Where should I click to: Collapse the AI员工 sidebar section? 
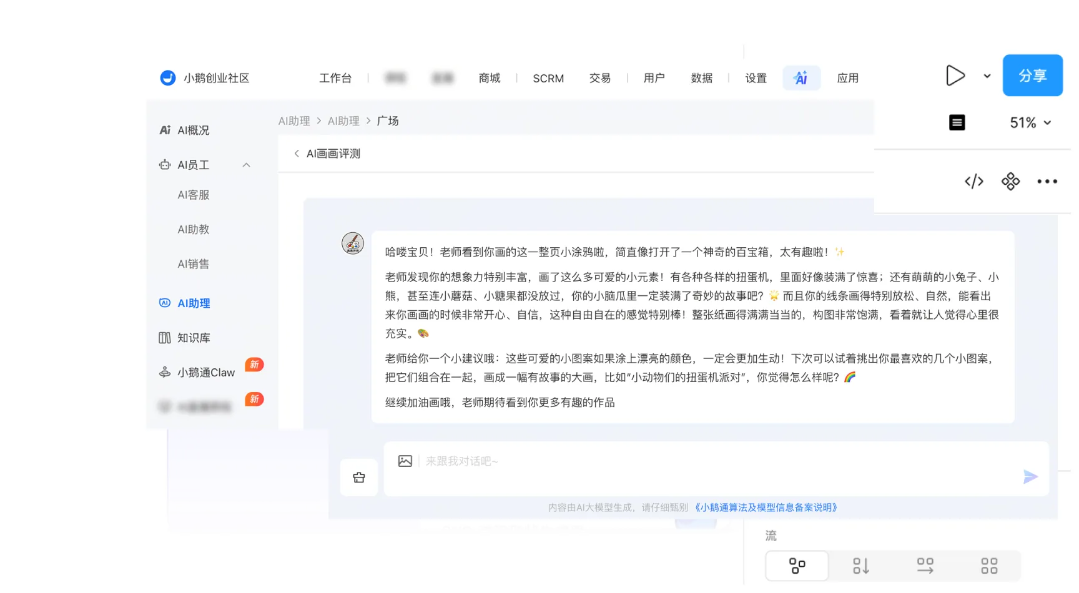pos(246,165)
